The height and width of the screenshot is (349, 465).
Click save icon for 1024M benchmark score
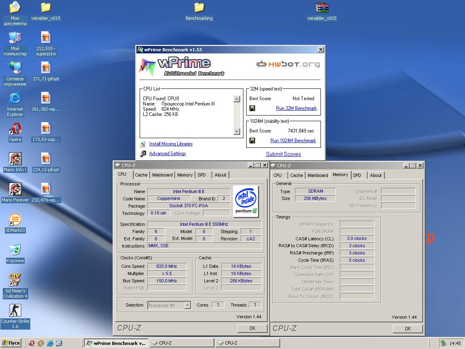click(x=252, y=141)
